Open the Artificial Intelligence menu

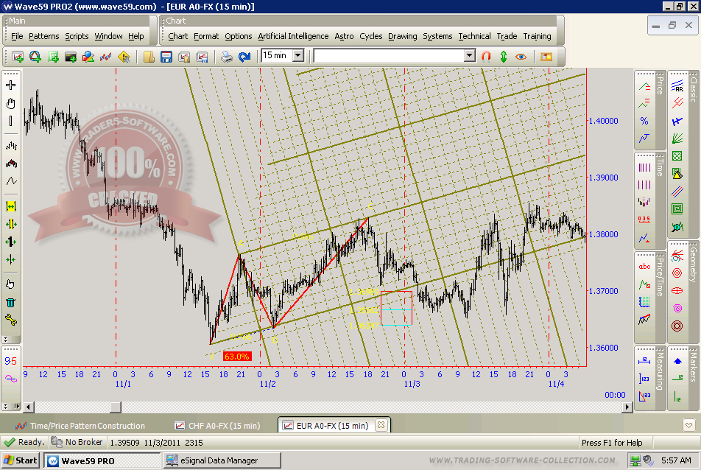tap(293, 36)
